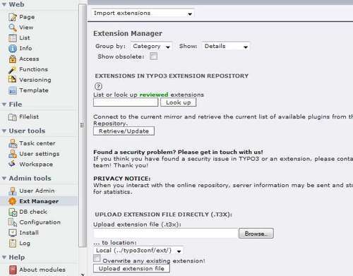Open the Import extensions dropdown
Screen dimensions: 353x276
tap(143, 13)
